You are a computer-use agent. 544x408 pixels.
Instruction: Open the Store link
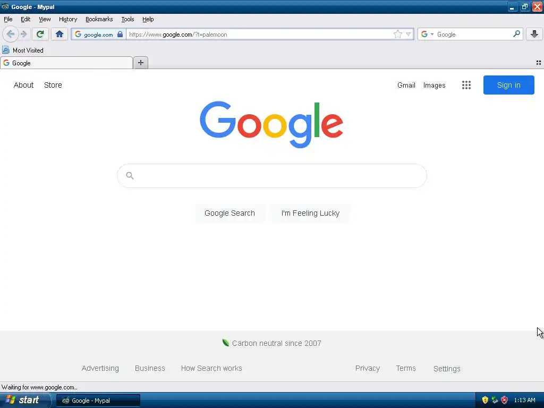53,85
